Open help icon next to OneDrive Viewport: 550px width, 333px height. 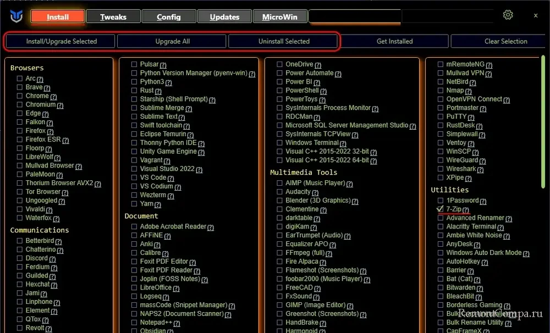point(318,65)
